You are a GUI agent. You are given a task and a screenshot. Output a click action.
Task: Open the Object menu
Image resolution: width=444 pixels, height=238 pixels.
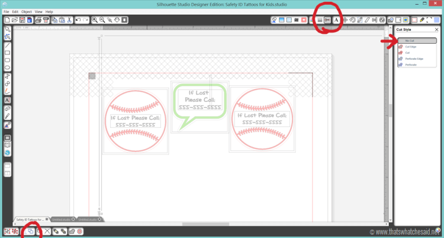(27, 12)
